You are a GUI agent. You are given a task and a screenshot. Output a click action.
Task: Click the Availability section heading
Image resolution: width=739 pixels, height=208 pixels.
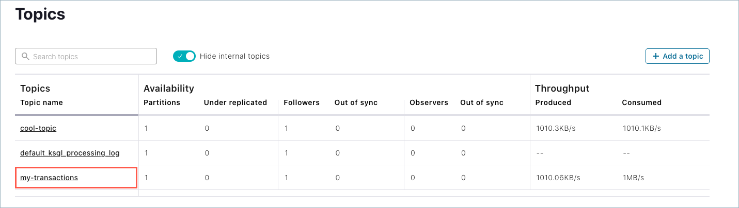[x=168, y=89]
